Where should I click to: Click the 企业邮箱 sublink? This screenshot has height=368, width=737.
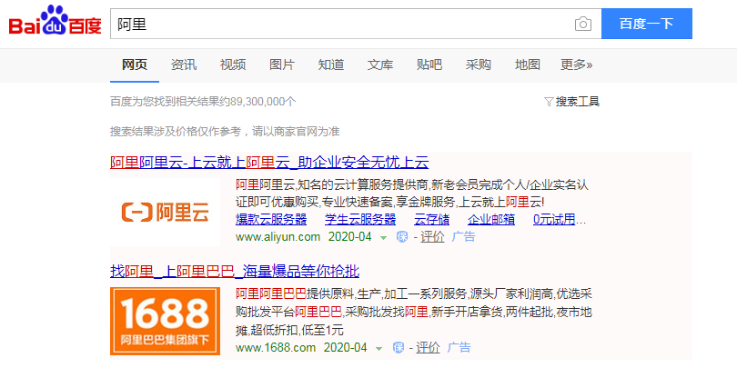(x=491, y=220)
